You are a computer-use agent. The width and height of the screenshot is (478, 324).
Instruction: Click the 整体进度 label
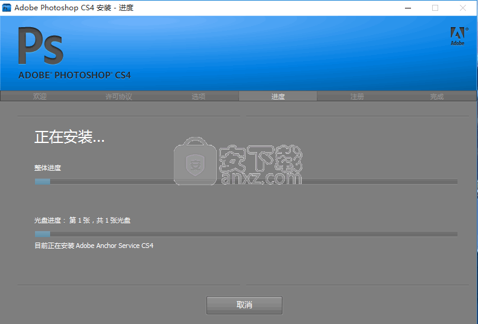pos(48,168)
